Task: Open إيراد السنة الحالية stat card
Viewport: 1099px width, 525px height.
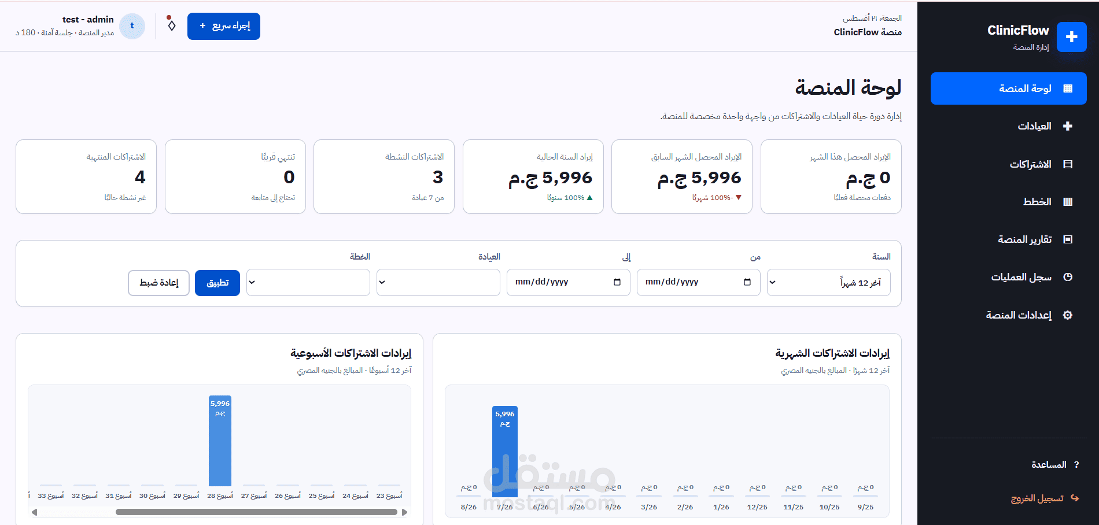Action: 533,177
